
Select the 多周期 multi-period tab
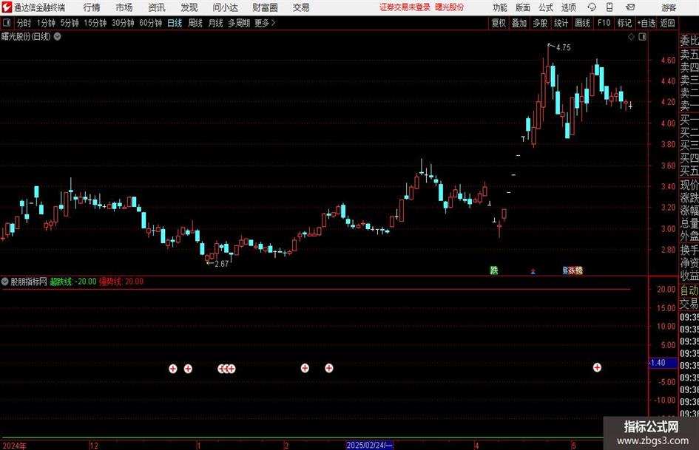click(239, 23)
